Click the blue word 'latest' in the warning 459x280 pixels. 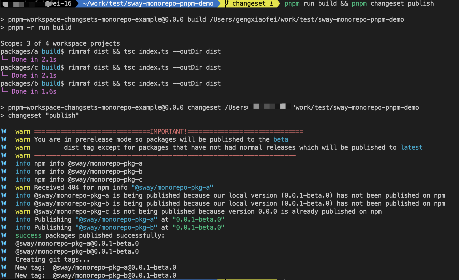(411, 147)
